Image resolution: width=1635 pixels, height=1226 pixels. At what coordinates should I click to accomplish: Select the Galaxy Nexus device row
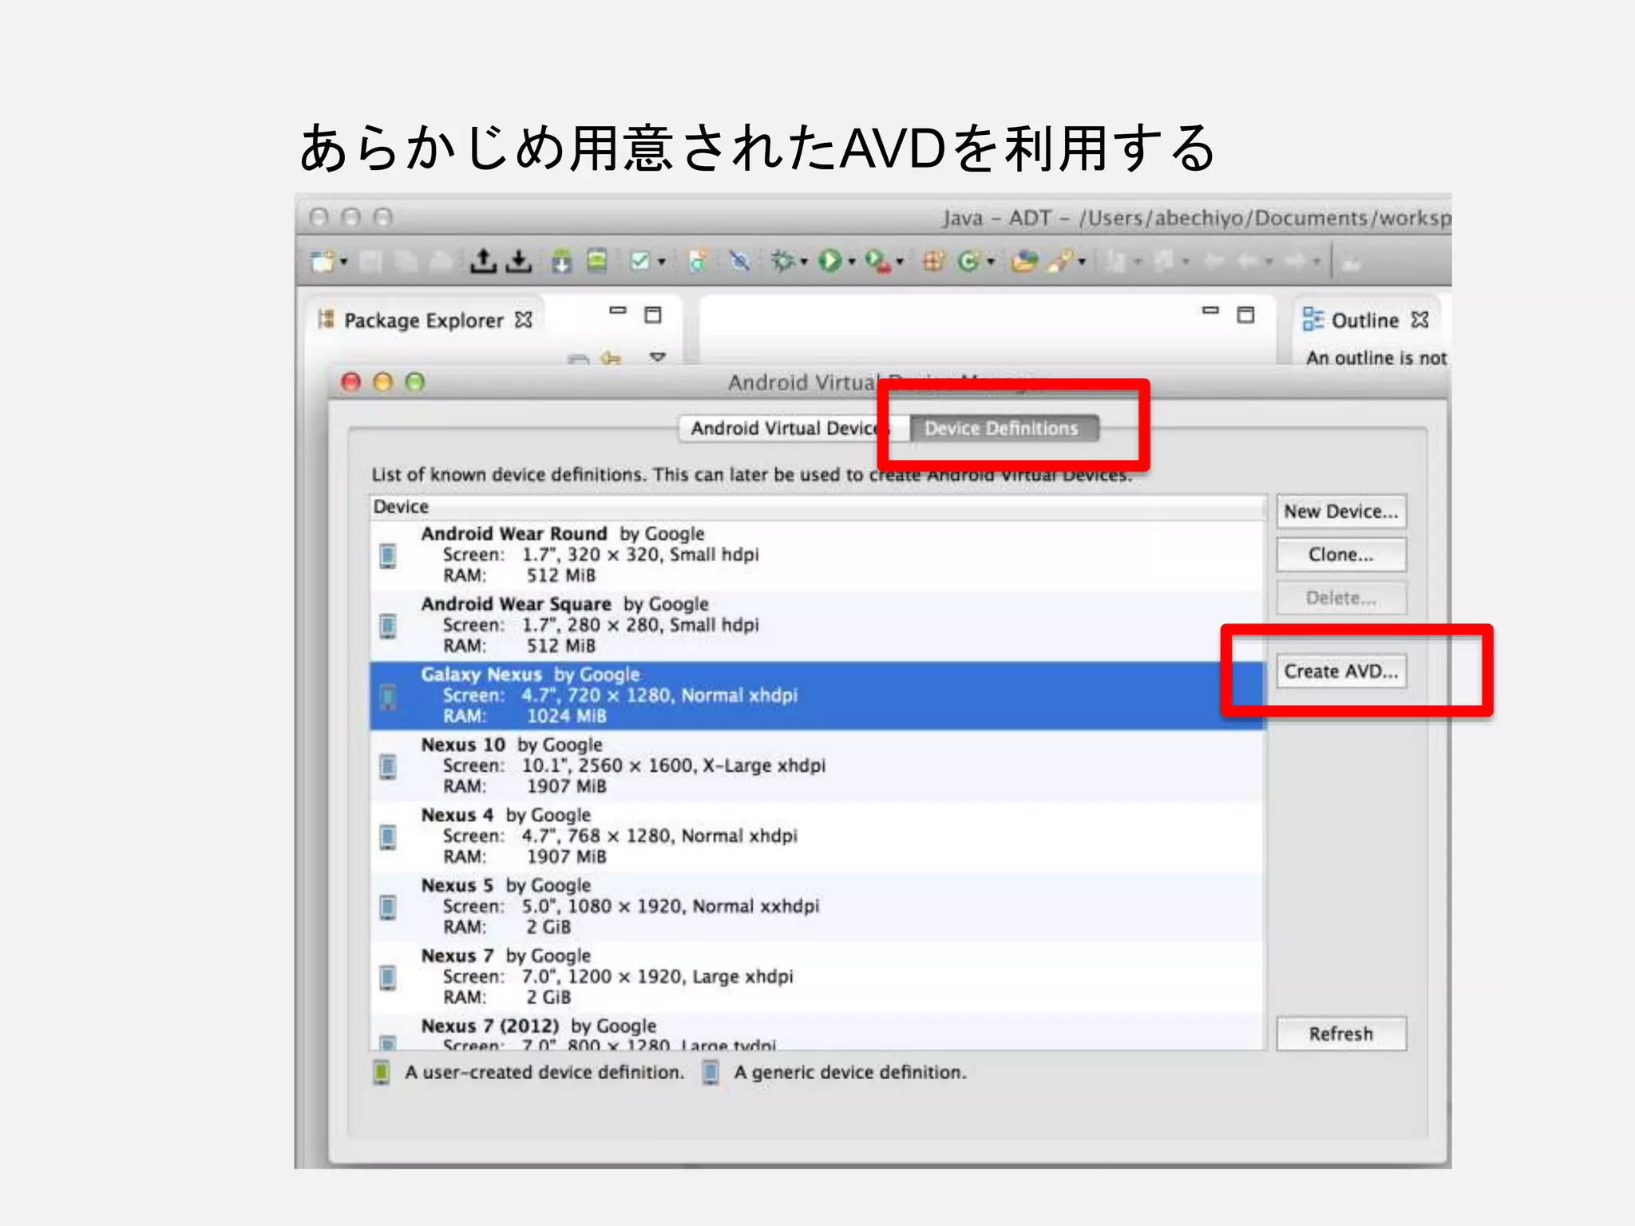(818, 695)
